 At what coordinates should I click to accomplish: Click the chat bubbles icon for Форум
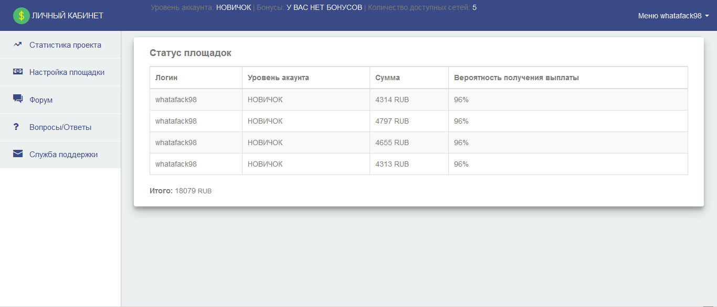pyautogui.click(x=18, y=98)
